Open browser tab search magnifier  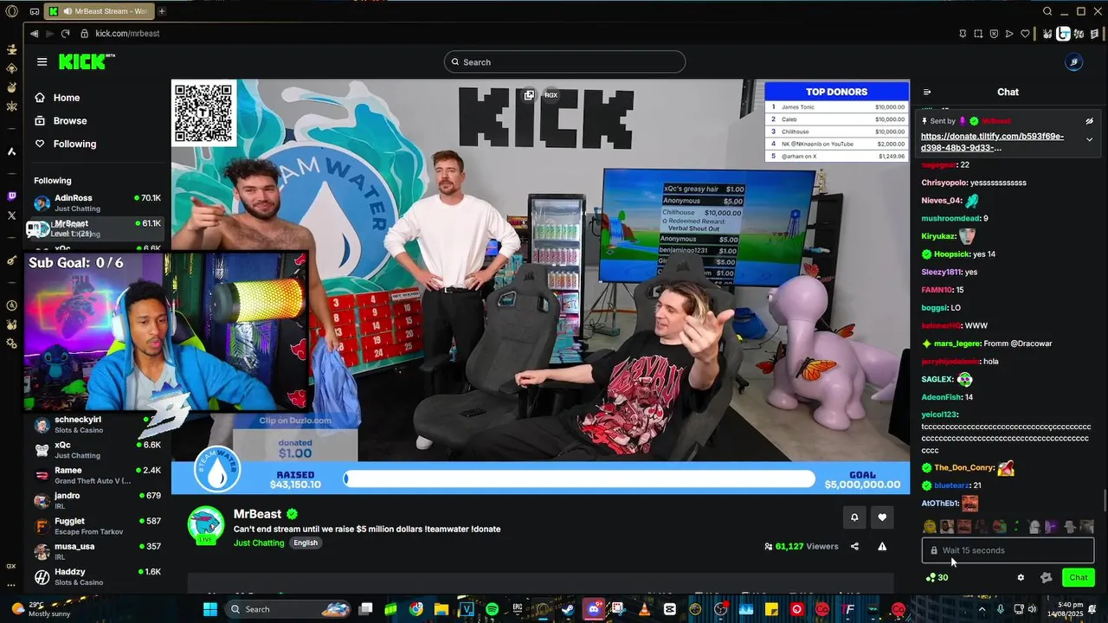[x=1047, y=11]
